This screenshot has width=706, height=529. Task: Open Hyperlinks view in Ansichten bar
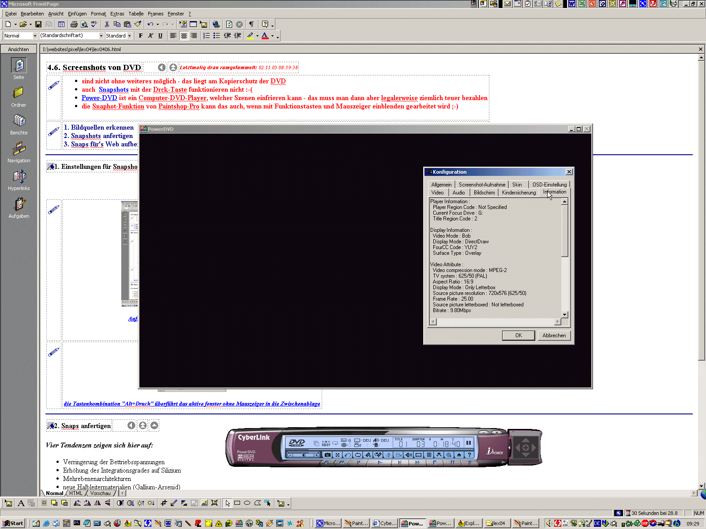(19, 180)
